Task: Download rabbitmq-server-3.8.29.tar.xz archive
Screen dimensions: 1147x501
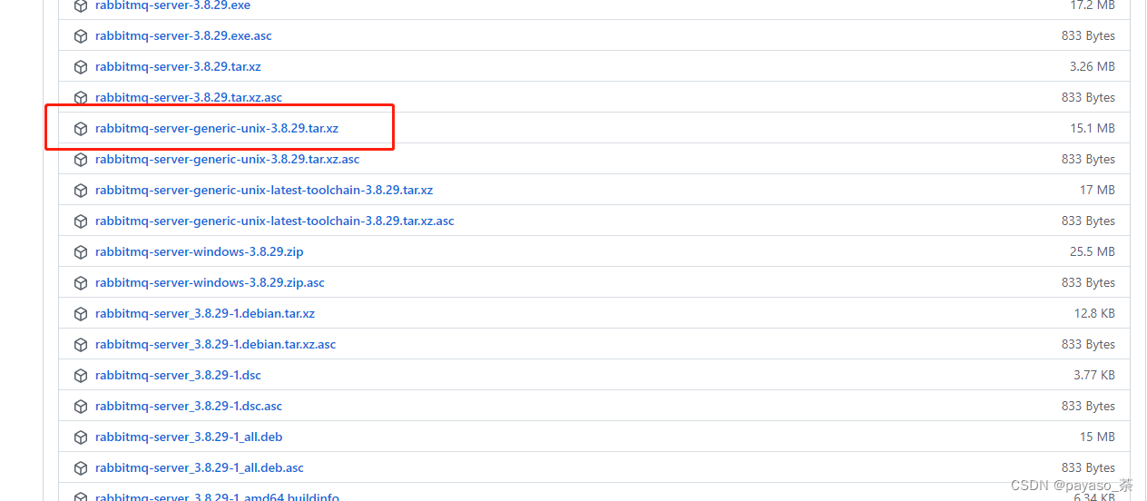Action: click(x=178, y=67)
